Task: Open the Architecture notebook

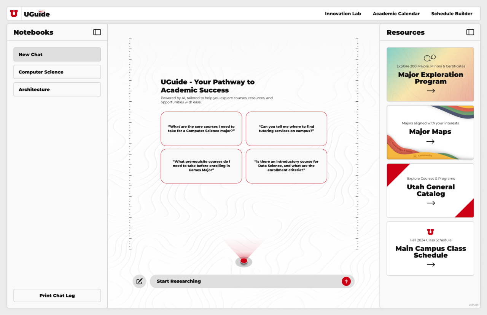Action: click(x=57, y=90)
